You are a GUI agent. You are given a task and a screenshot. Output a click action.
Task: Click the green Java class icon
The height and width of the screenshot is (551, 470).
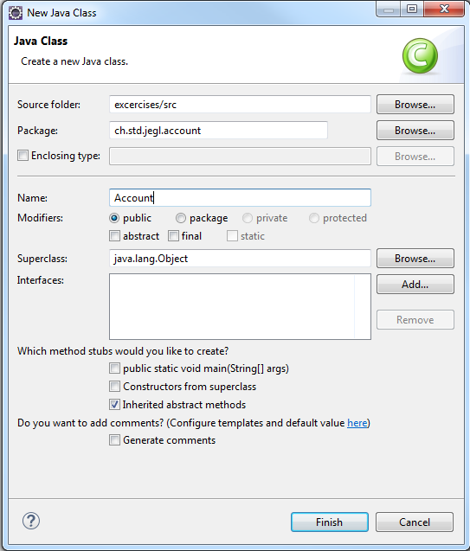point(420,56)
